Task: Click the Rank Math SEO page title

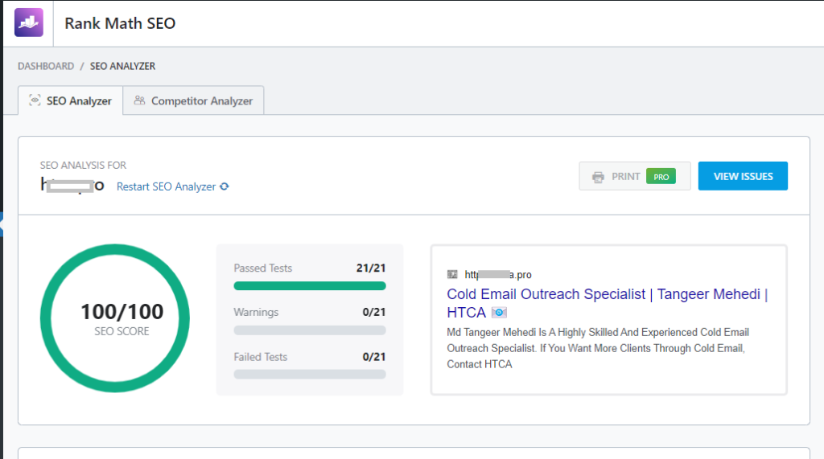Action: point(120,23)
